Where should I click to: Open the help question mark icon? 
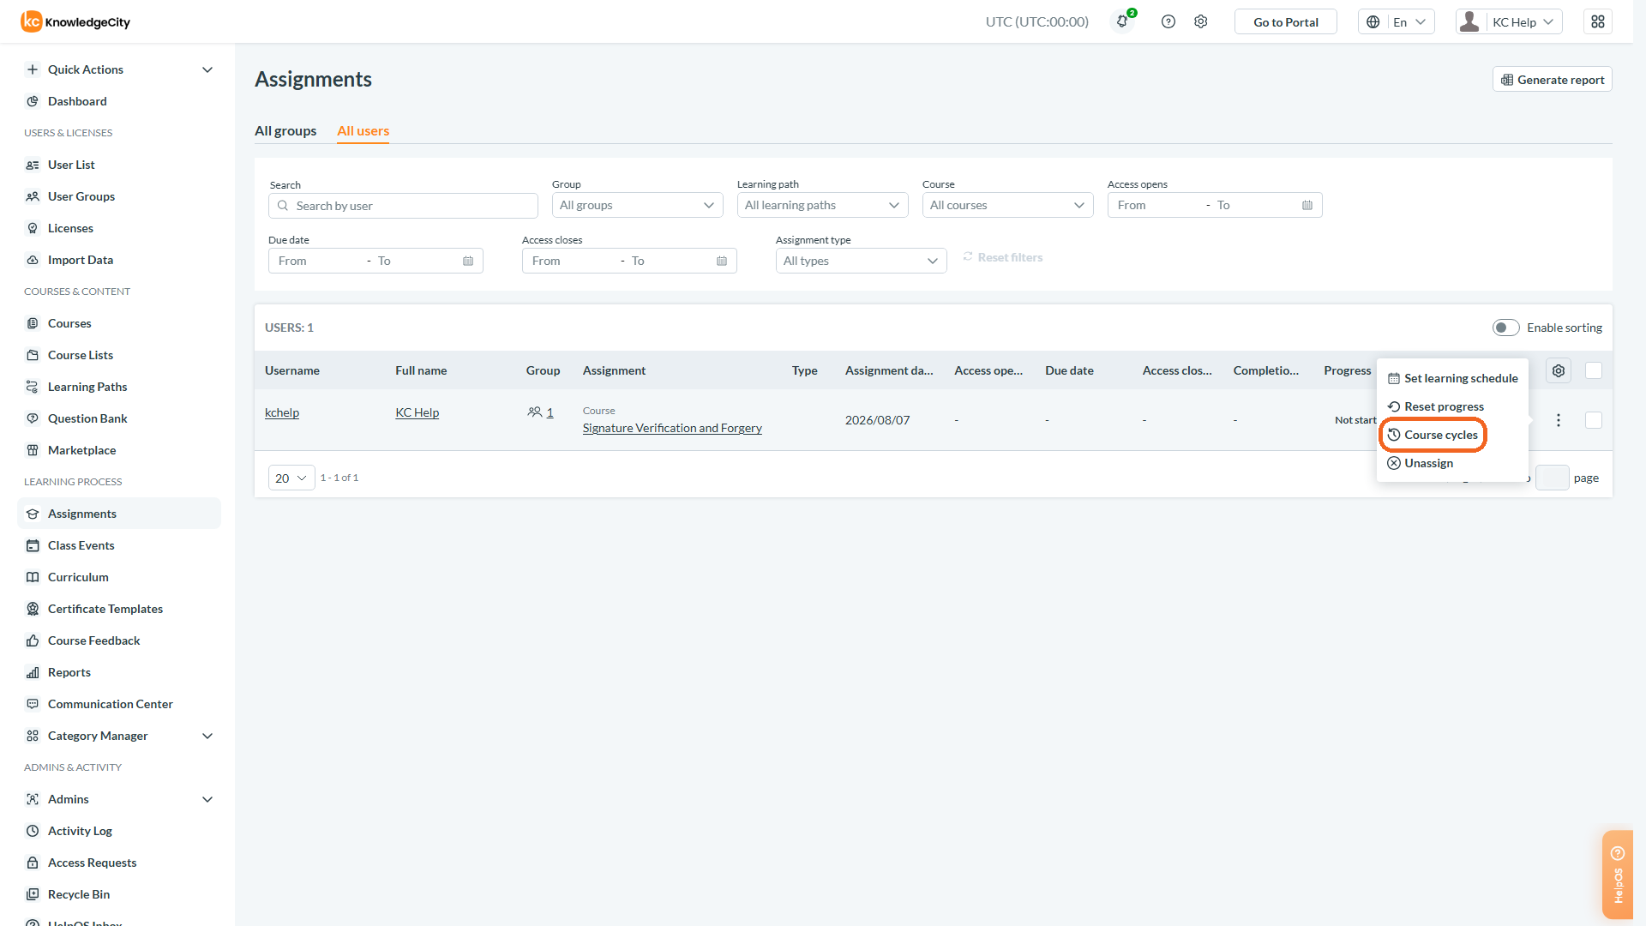click(1168, 21)
